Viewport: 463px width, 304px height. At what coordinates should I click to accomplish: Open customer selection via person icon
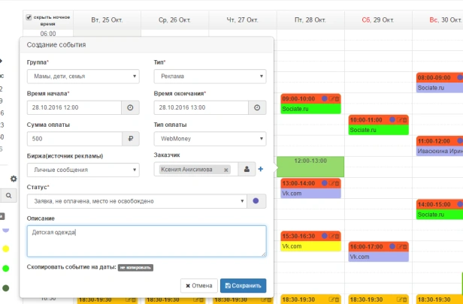click(x=247, y=169)
